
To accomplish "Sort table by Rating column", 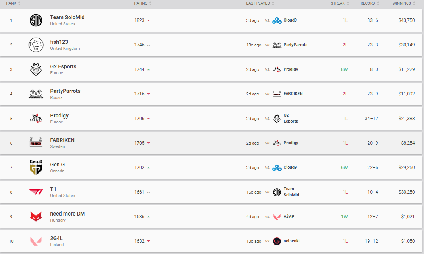I will 143,3.
